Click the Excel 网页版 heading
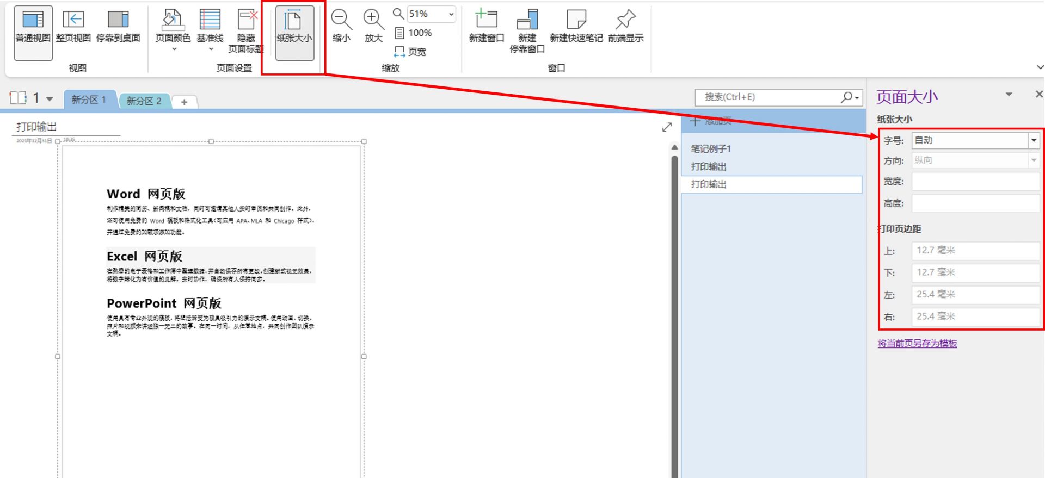The width and height of the screenshot is (1045, 478). 144,257
